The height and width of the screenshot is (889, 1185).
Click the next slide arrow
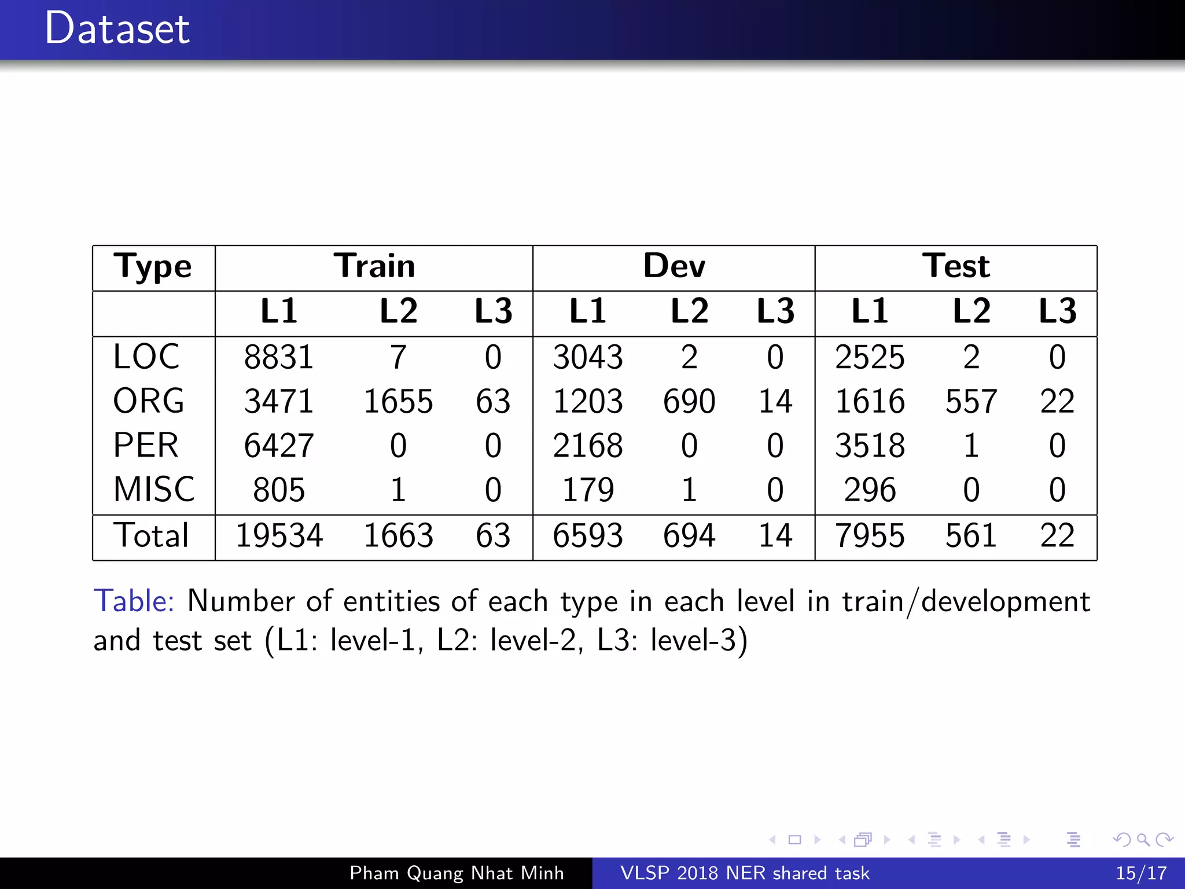coord(818,840)
